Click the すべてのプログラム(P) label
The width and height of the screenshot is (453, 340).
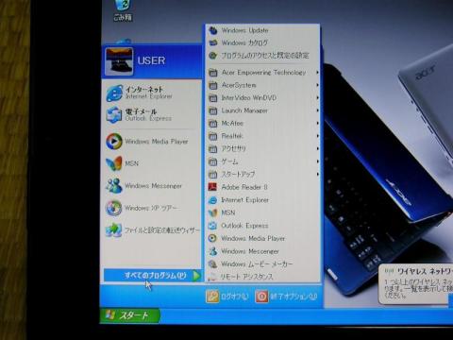point(156,276)
